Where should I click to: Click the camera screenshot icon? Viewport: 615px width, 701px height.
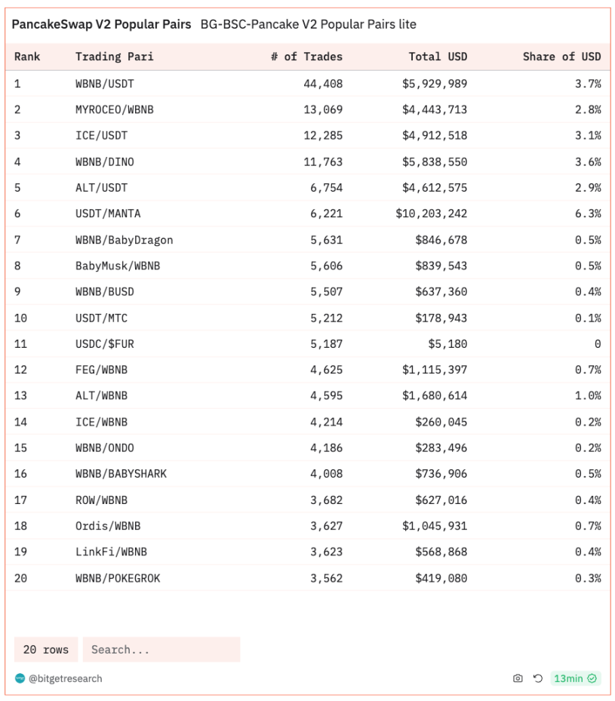[518, 678]
